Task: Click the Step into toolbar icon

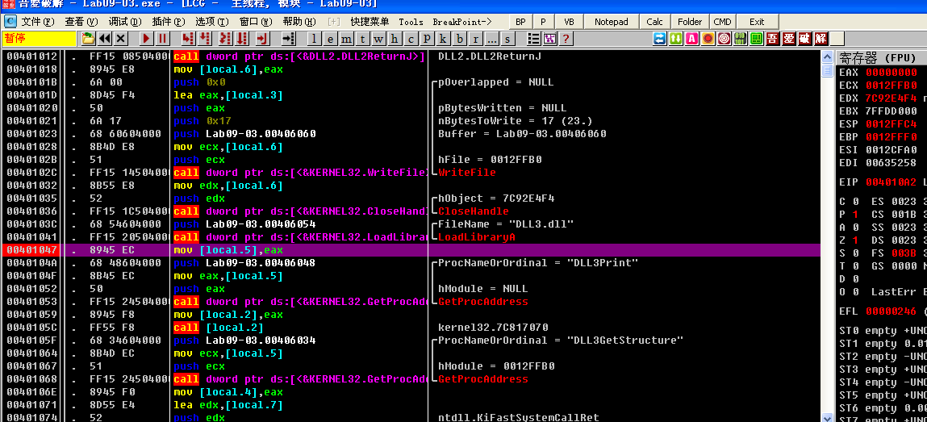Action: point(188,39)
